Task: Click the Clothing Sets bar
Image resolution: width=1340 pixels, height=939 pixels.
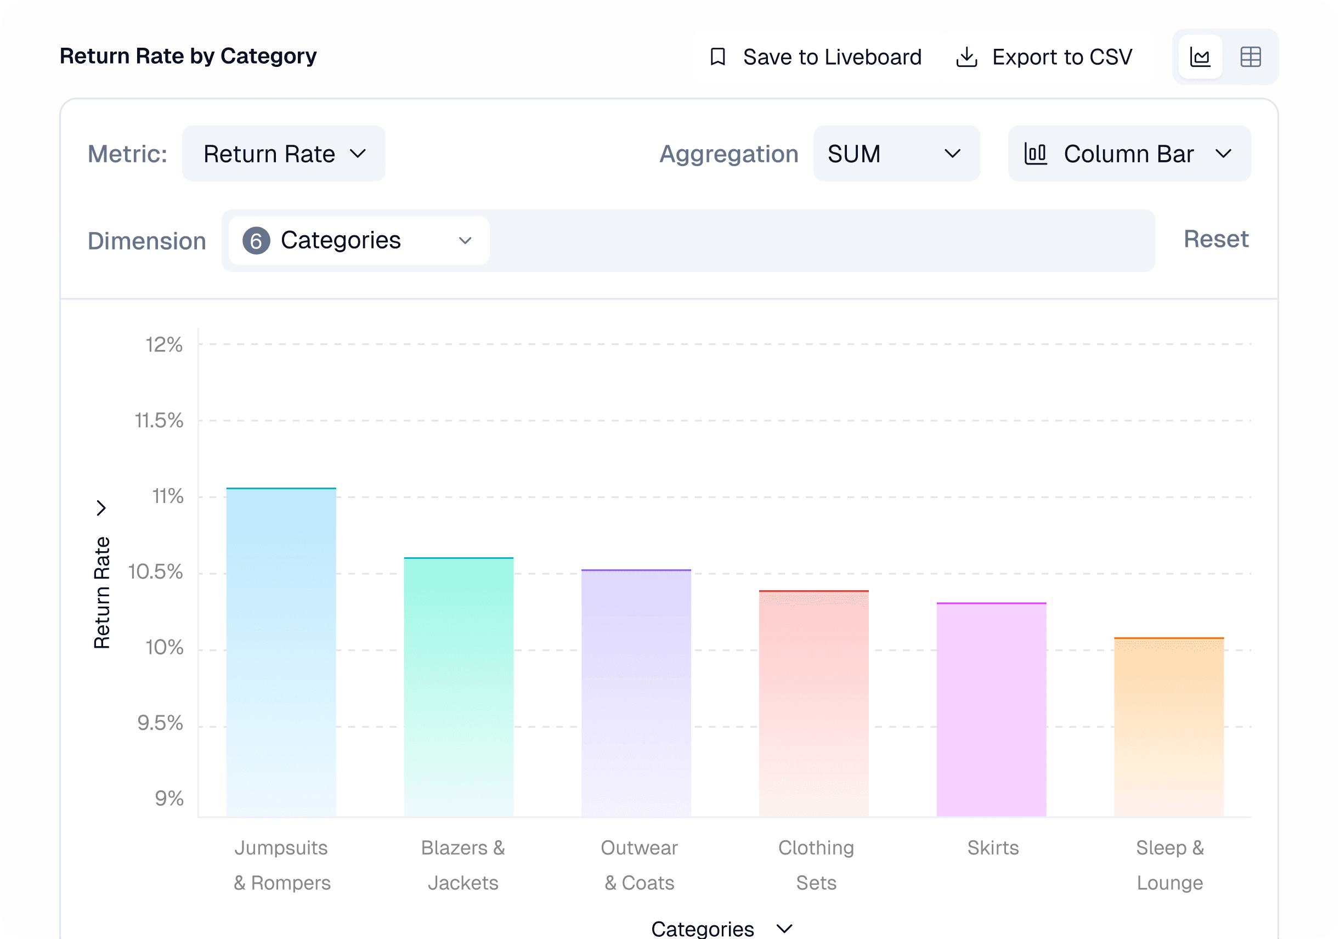Action: (x=813, y=703)
